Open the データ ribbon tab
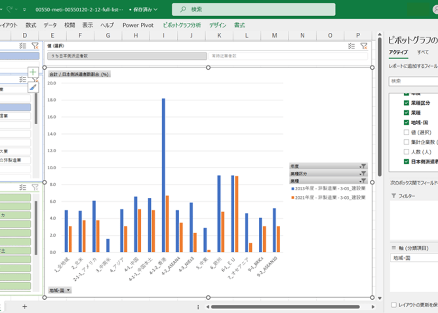Image resolution: width=438 pixels, height=313 pixels. (50, 25)
